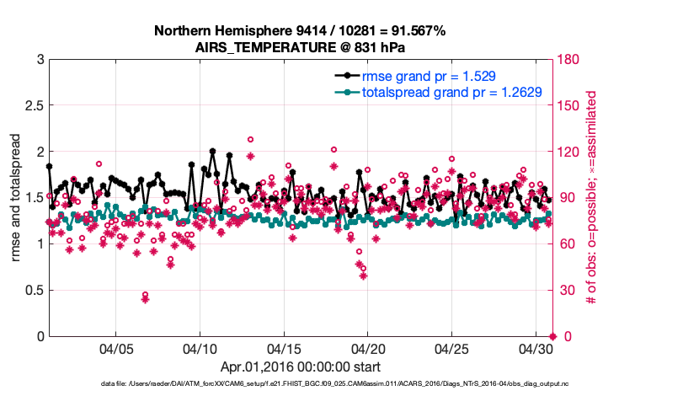Image resolution: width=699 pixels, height=396 pixels.
Task: Click the Northern Hemisphere title line
Action: coord(300,31)
